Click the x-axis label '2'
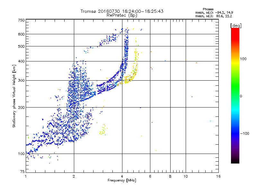The height and width of the screenshot is (192, 257). tap(74, 176)
